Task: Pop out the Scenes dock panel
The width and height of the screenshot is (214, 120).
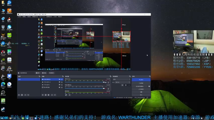Action: [39, 77]
